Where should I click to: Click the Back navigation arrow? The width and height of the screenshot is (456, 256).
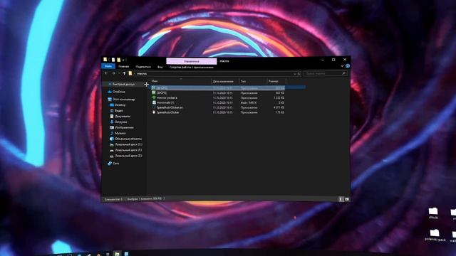click(x=106, y=73)
